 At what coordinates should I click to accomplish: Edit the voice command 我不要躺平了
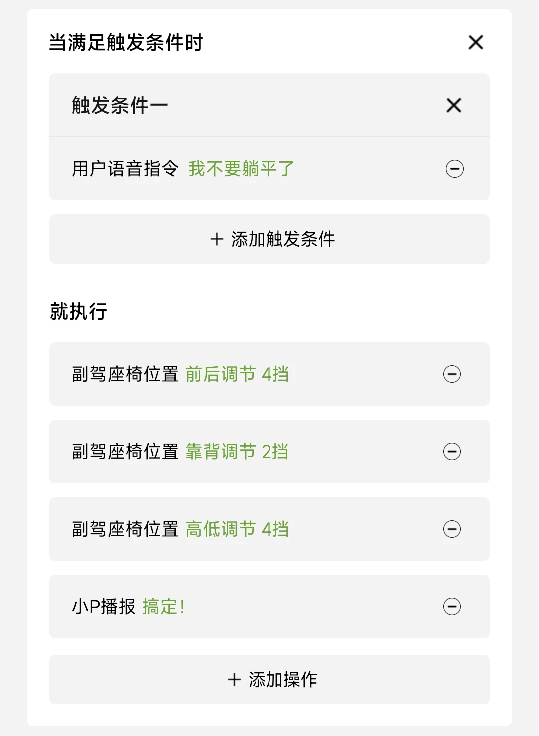[x=241, y=169]
